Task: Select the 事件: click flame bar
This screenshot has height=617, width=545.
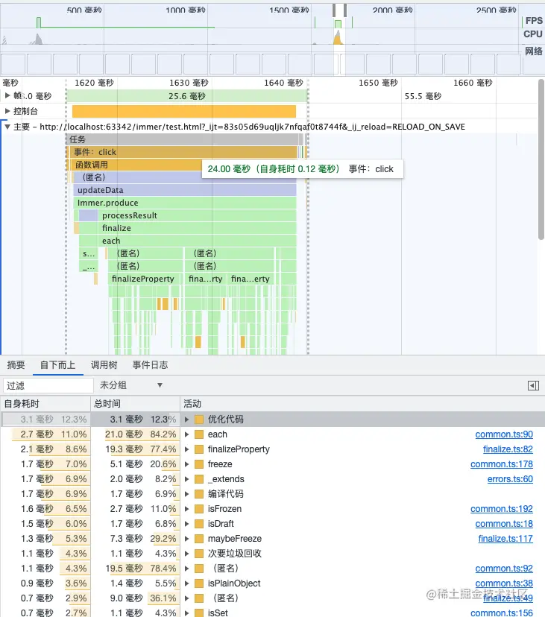Action: pyautogui.click(x=183, y=152)
